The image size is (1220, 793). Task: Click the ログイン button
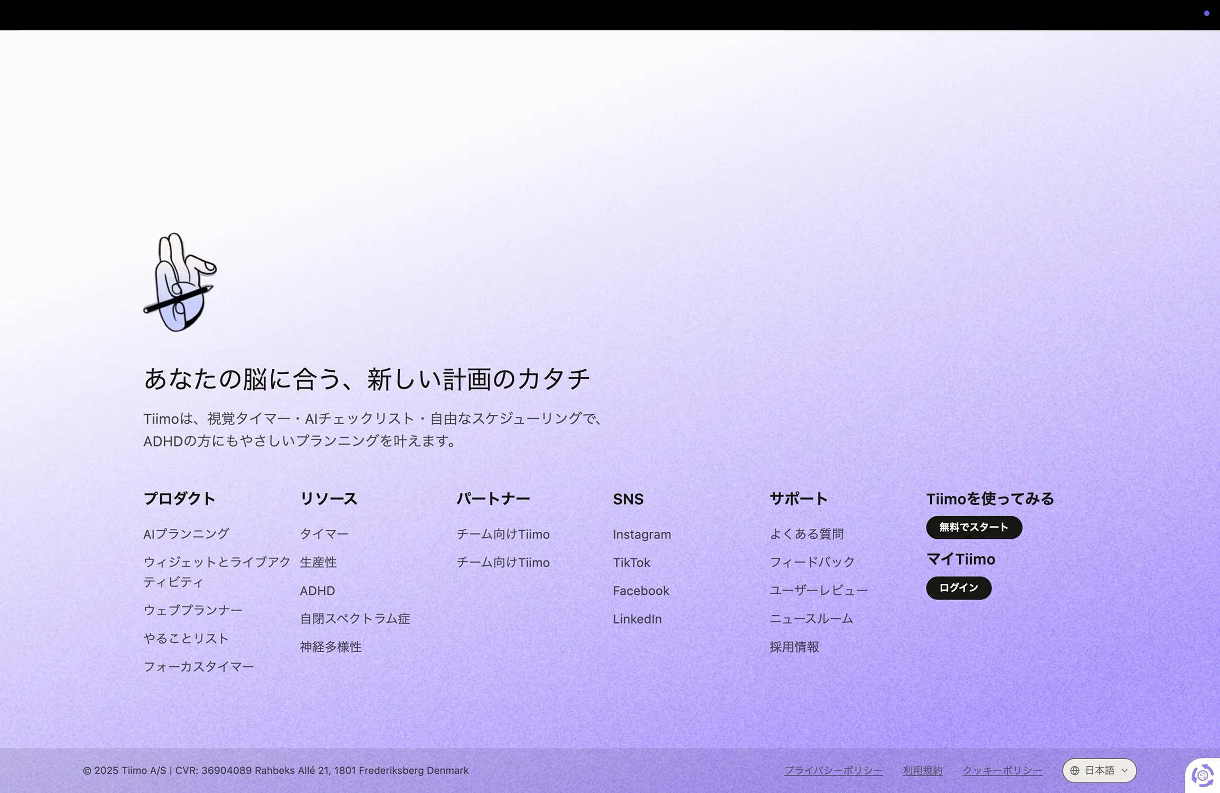tap(959, 588)
